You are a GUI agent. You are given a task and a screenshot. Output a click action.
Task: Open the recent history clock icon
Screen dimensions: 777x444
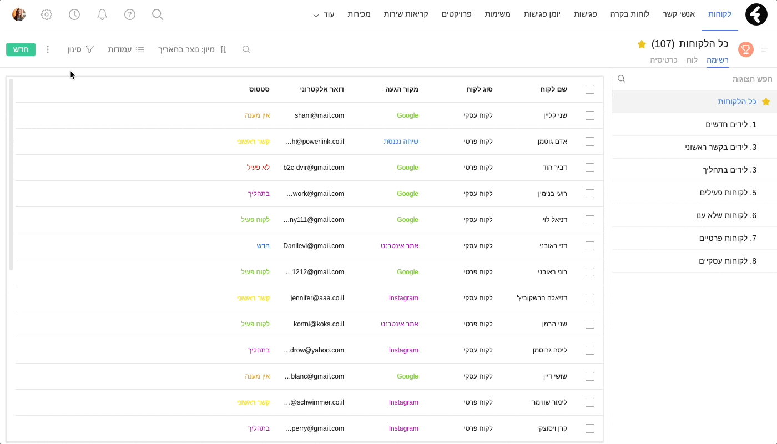pos(74,14)
